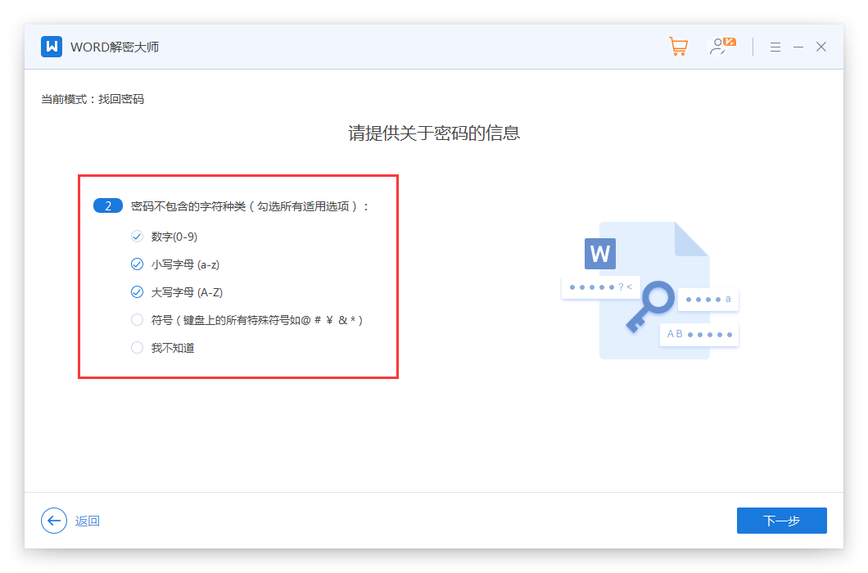Toggle the 数字(0-9) checkbox
The width and height of the screenshot is (868, 573).
(x=137, y=237)
